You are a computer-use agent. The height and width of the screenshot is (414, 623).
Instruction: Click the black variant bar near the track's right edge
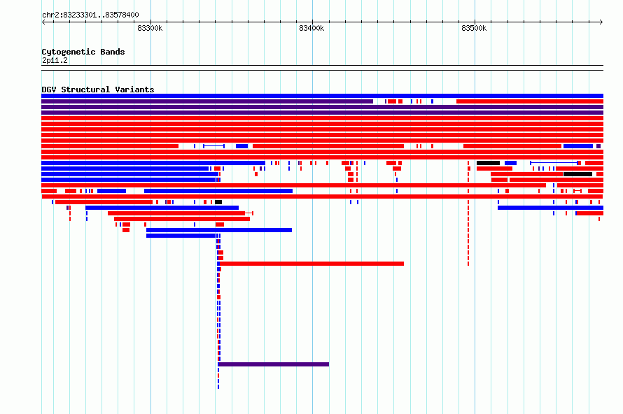click(x=577, y=174)
